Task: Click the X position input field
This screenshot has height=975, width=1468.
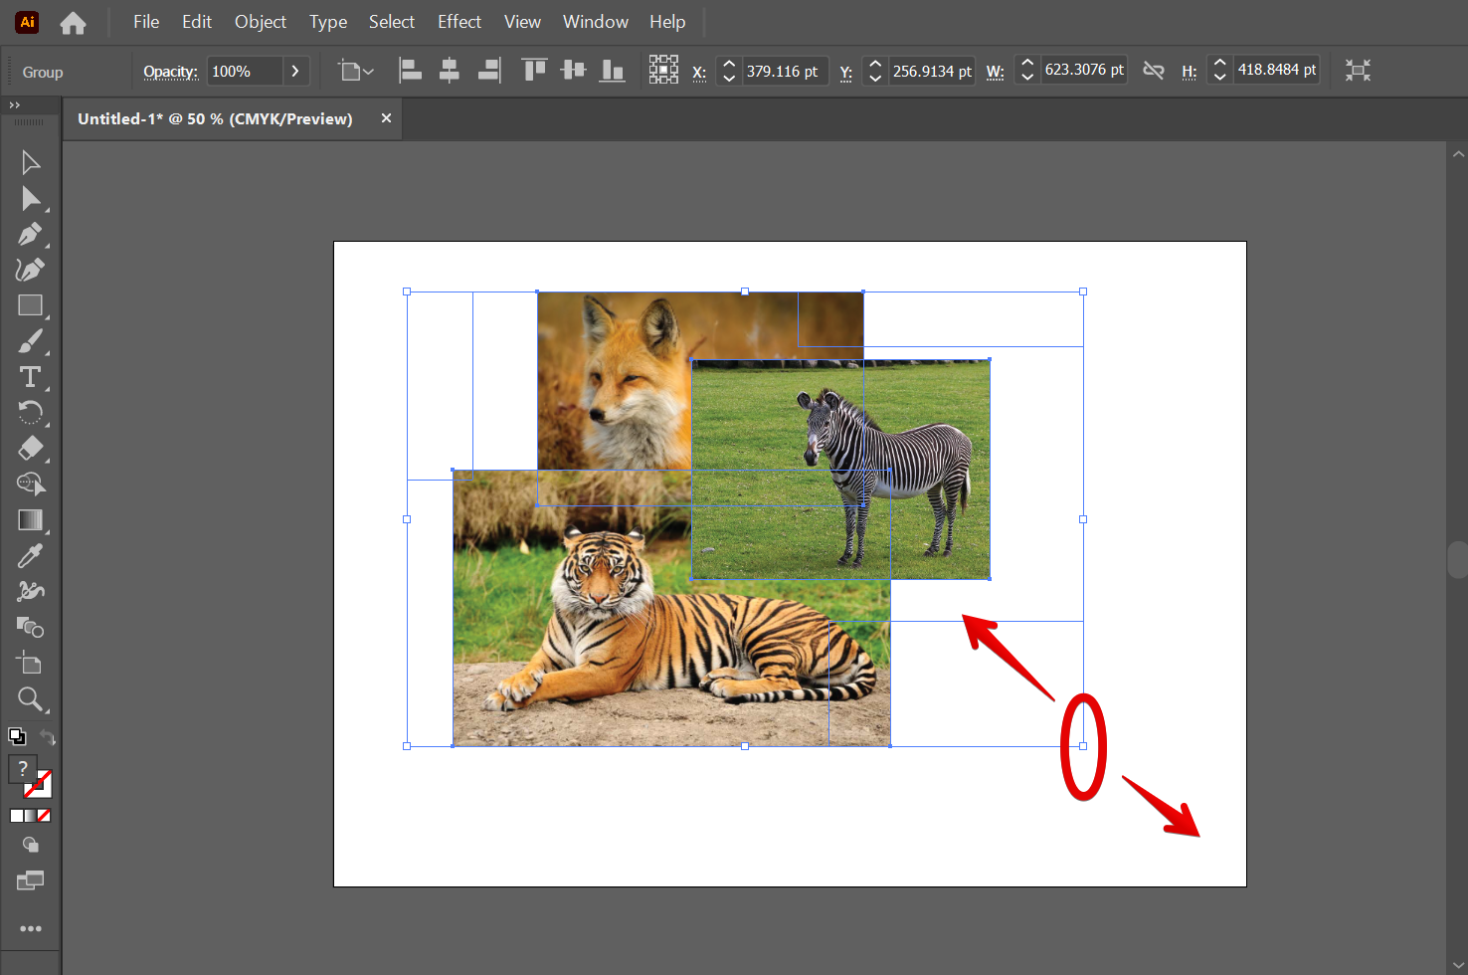Action: [783, 72]
